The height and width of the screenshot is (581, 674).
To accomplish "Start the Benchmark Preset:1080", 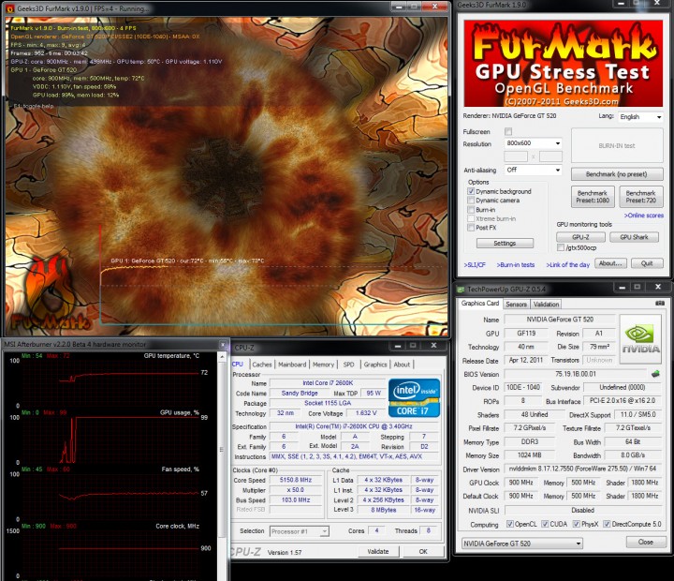I will click(593, 197).
